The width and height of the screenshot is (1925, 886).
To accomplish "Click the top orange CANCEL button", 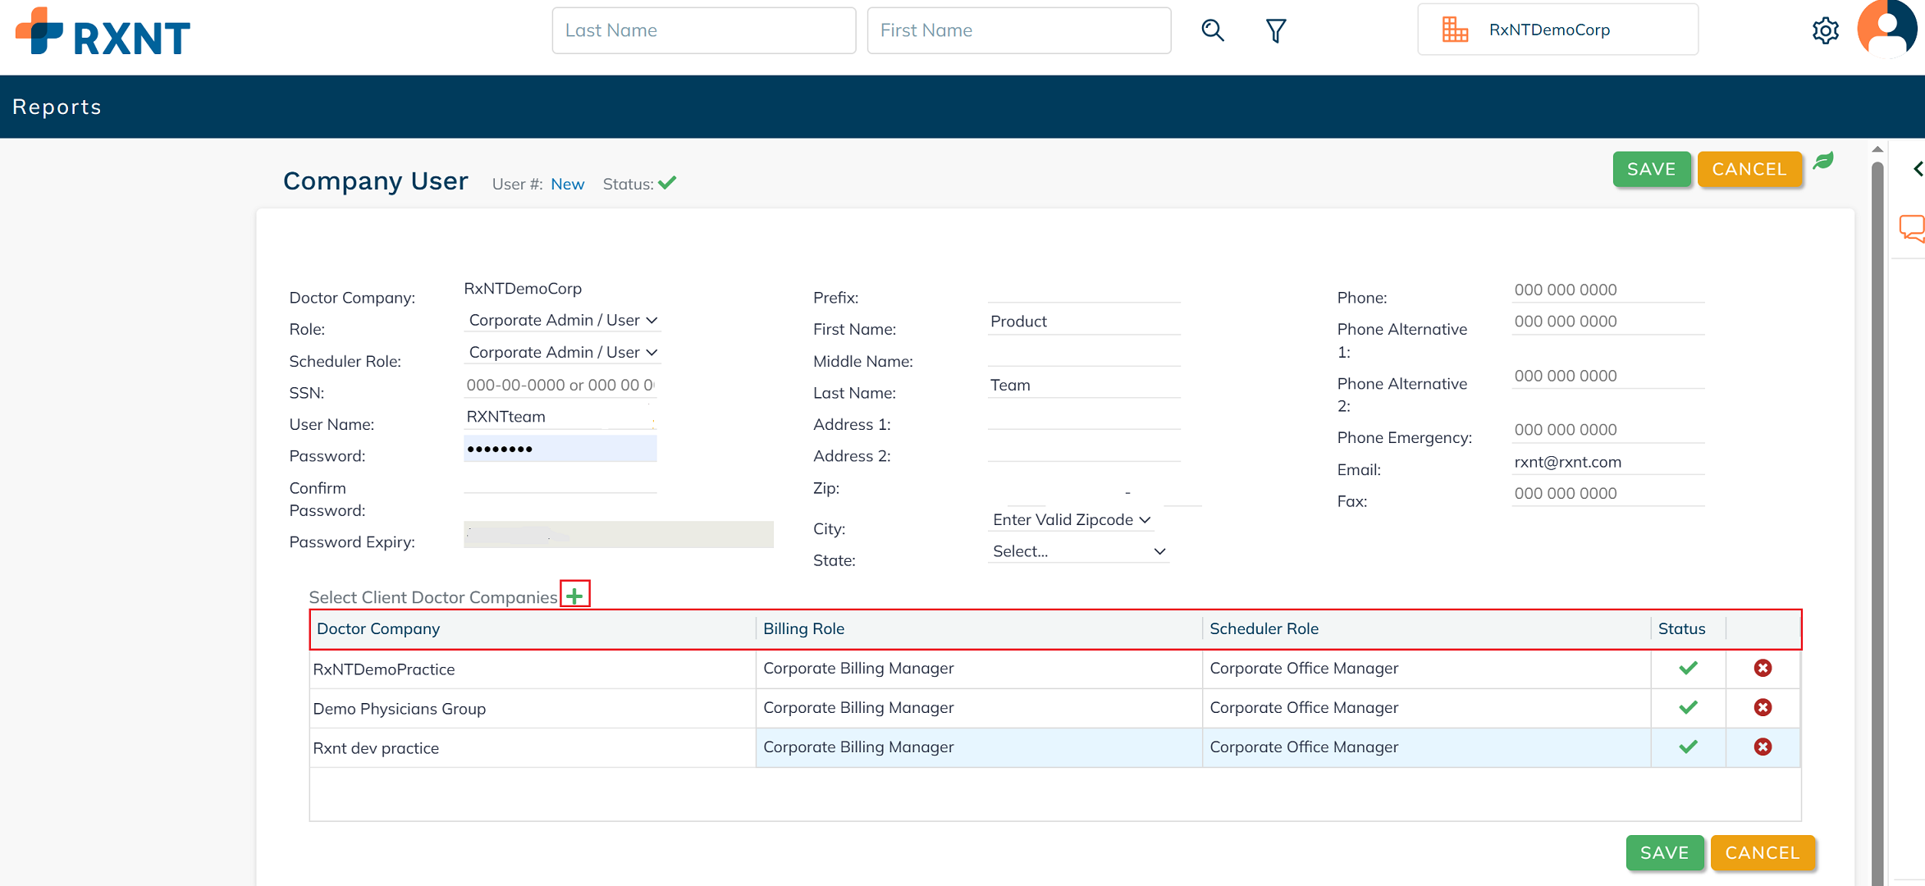I will tap(1749, 169).
